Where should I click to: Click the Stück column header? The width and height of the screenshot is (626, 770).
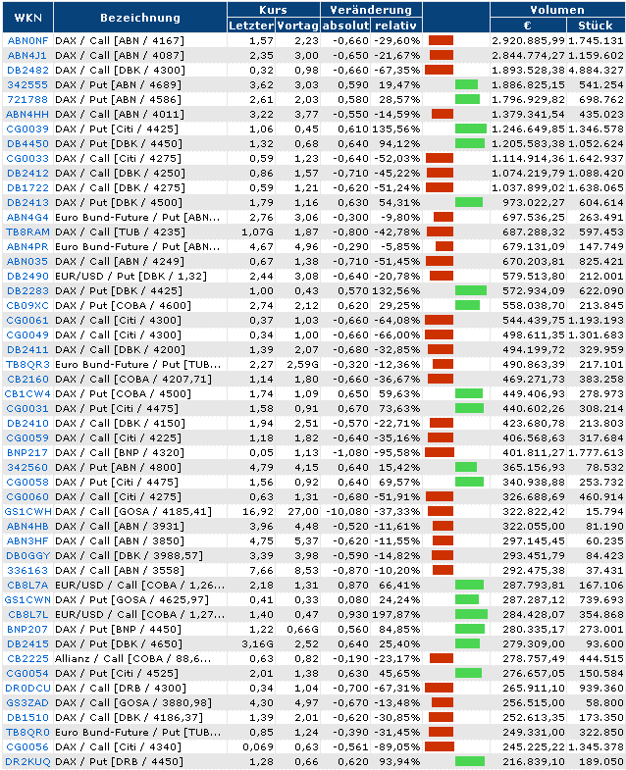click(595, 26)
